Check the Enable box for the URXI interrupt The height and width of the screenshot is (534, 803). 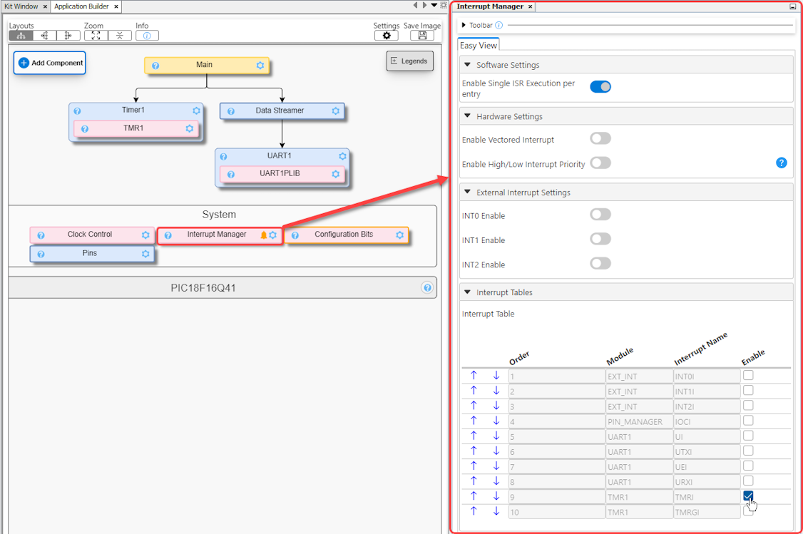click(748, 481)
